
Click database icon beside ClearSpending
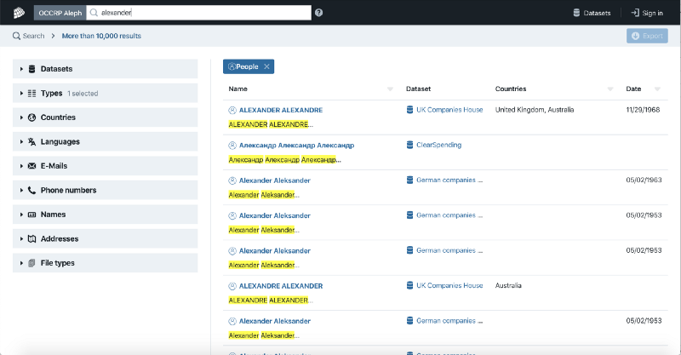(409, 145)
